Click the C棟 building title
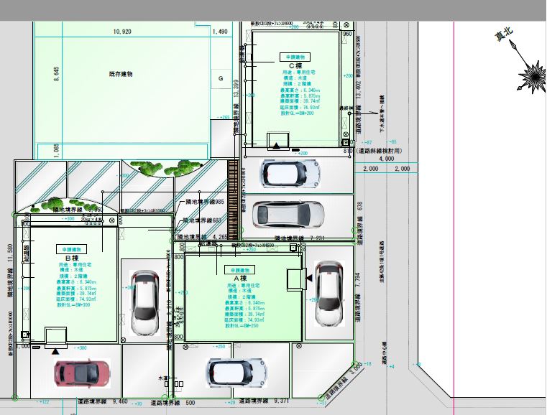Viewport: 547px width, 415px height. pyautogui.click(x=295, y=66)
